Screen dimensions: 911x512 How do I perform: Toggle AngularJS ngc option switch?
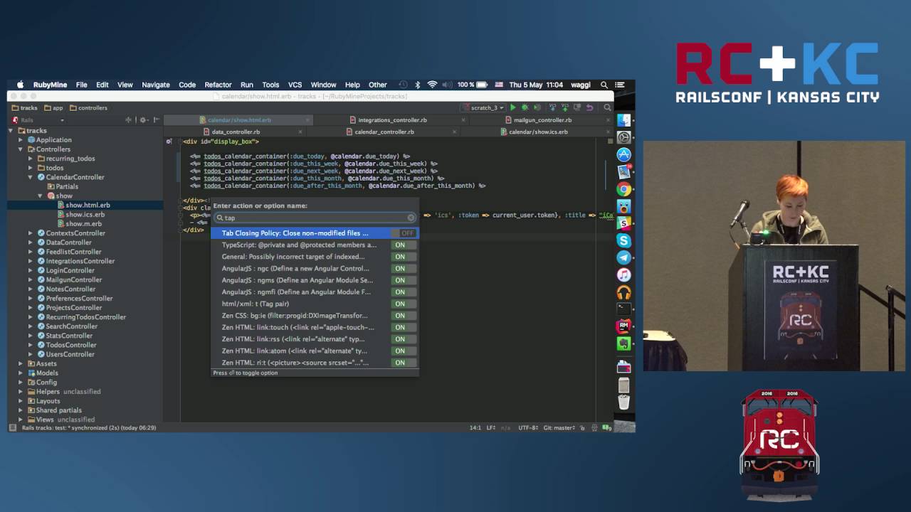pyautogui.click(x=404, y=269)
